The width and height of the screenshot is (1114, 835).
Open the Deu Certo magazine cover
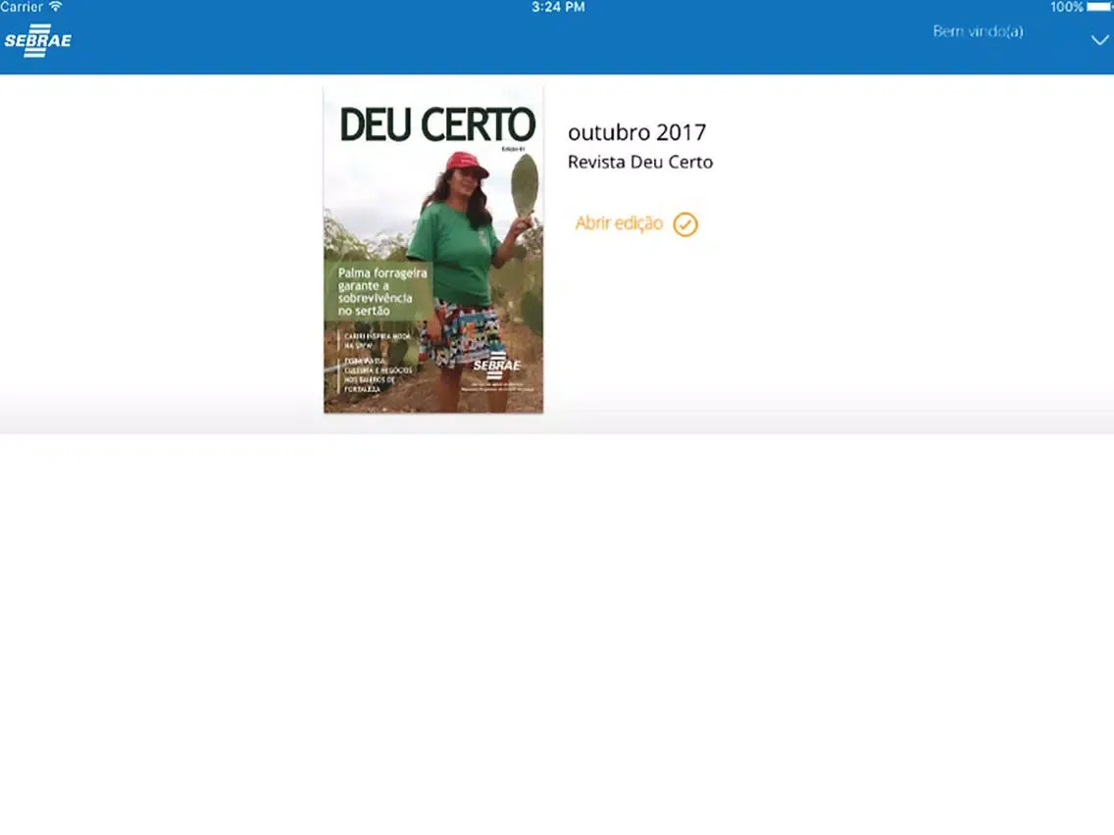433,250
